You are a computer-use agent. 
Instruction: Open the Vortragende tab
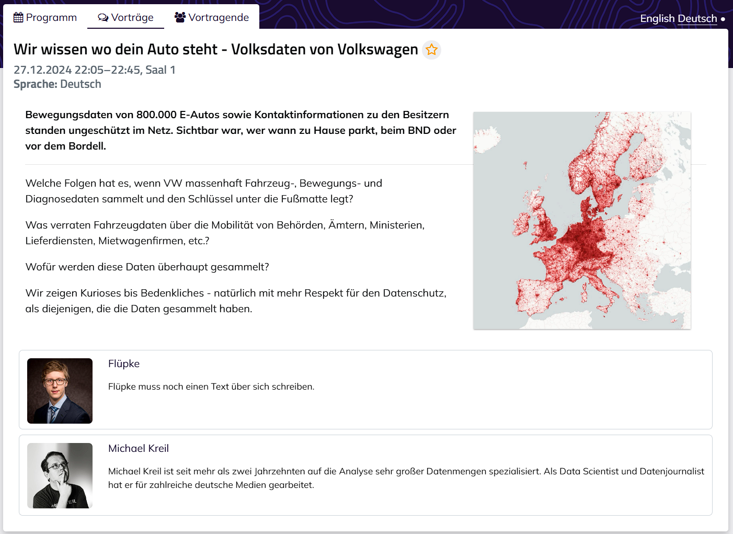point(212,17)
